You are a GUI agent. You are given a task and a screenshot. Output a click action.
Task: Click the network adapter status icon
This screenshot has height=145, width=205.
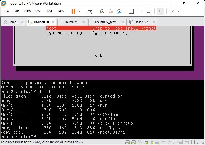(x=145, y=142)
